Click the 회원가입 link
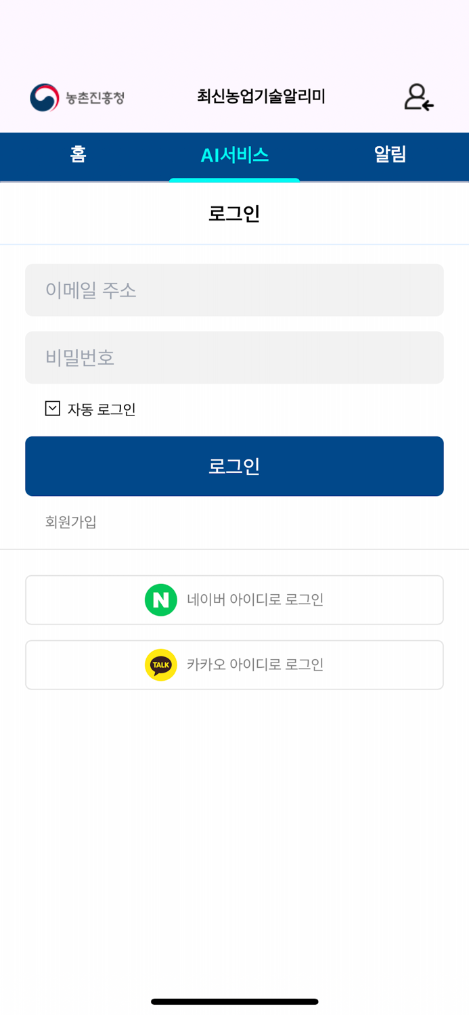469x1015 pixels. 70,522
